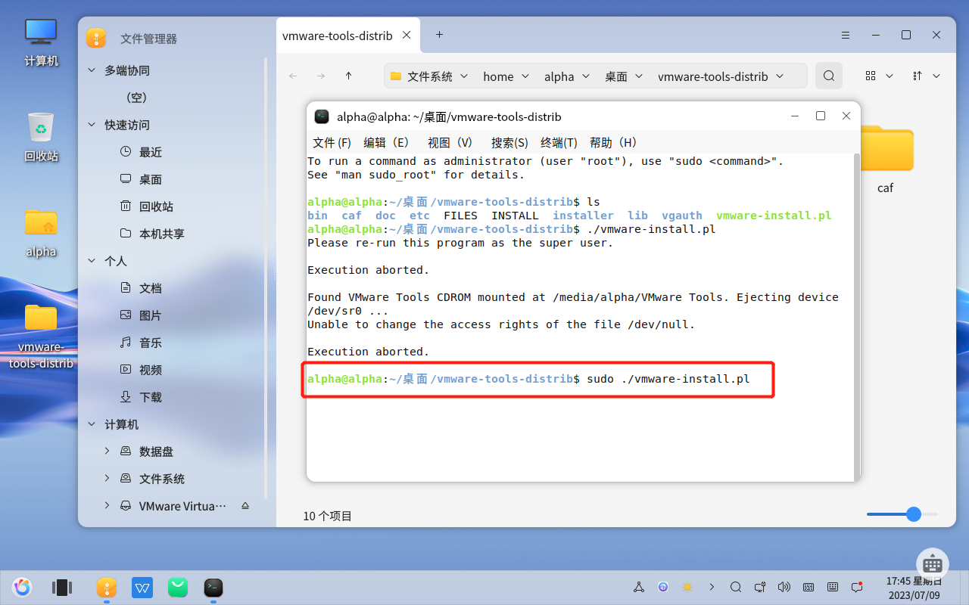Image resolution: width=969 pixels, height=605 pixels.
Task: Click the home breadcrumb segment
Action: [498, 76]
